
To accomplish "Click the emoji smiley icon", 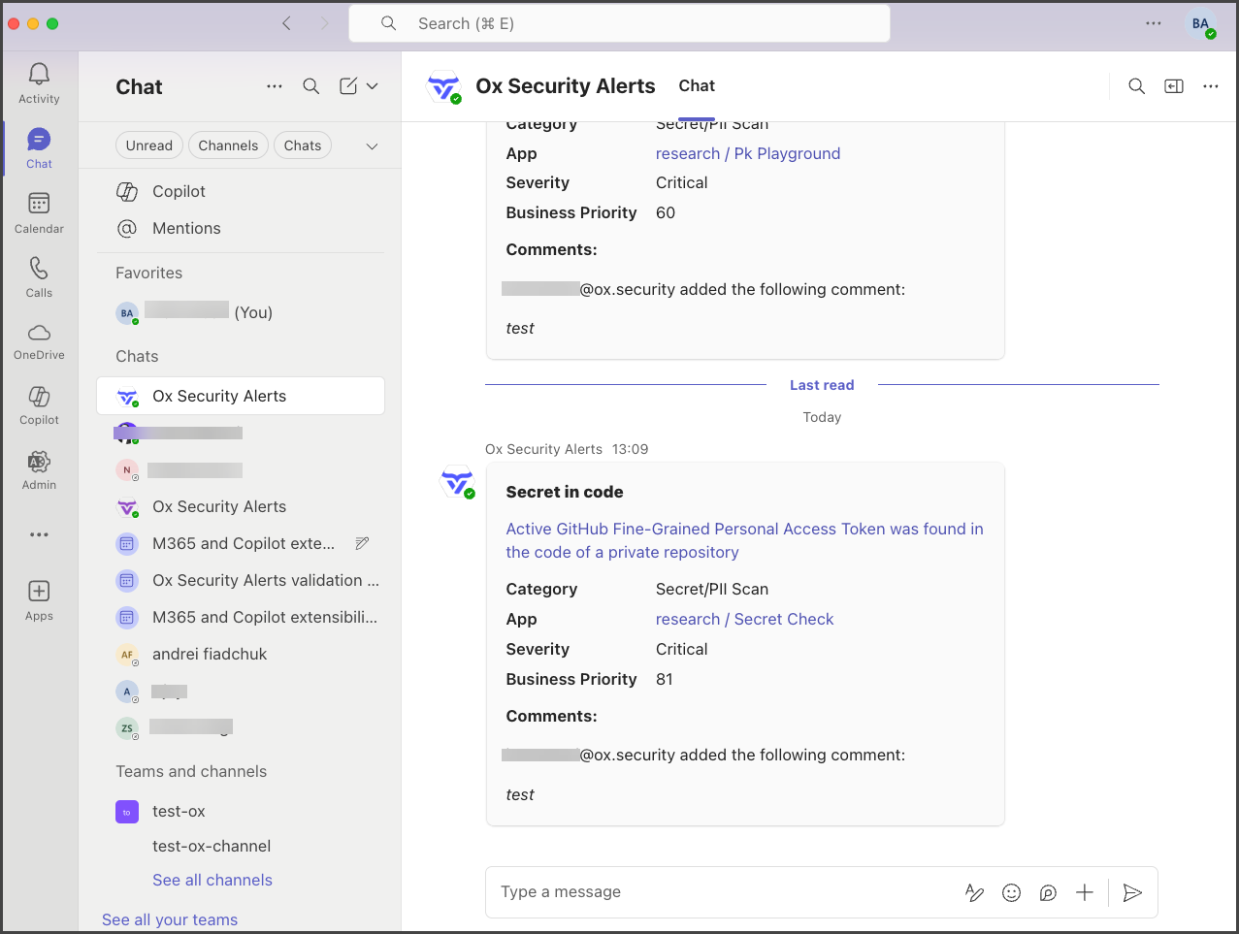I will [1011, 893].
